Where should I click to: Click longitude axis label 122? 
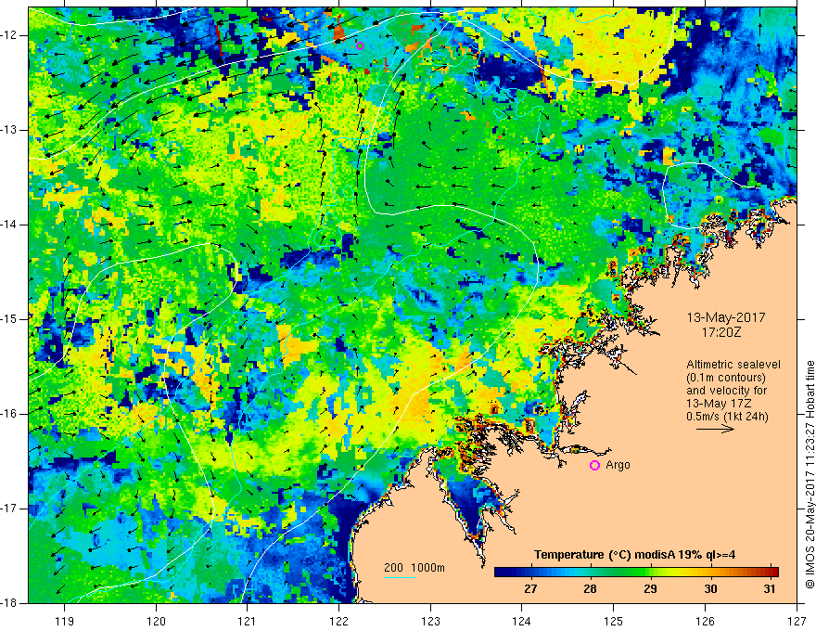pyautogui.click(x=338, y=621)
